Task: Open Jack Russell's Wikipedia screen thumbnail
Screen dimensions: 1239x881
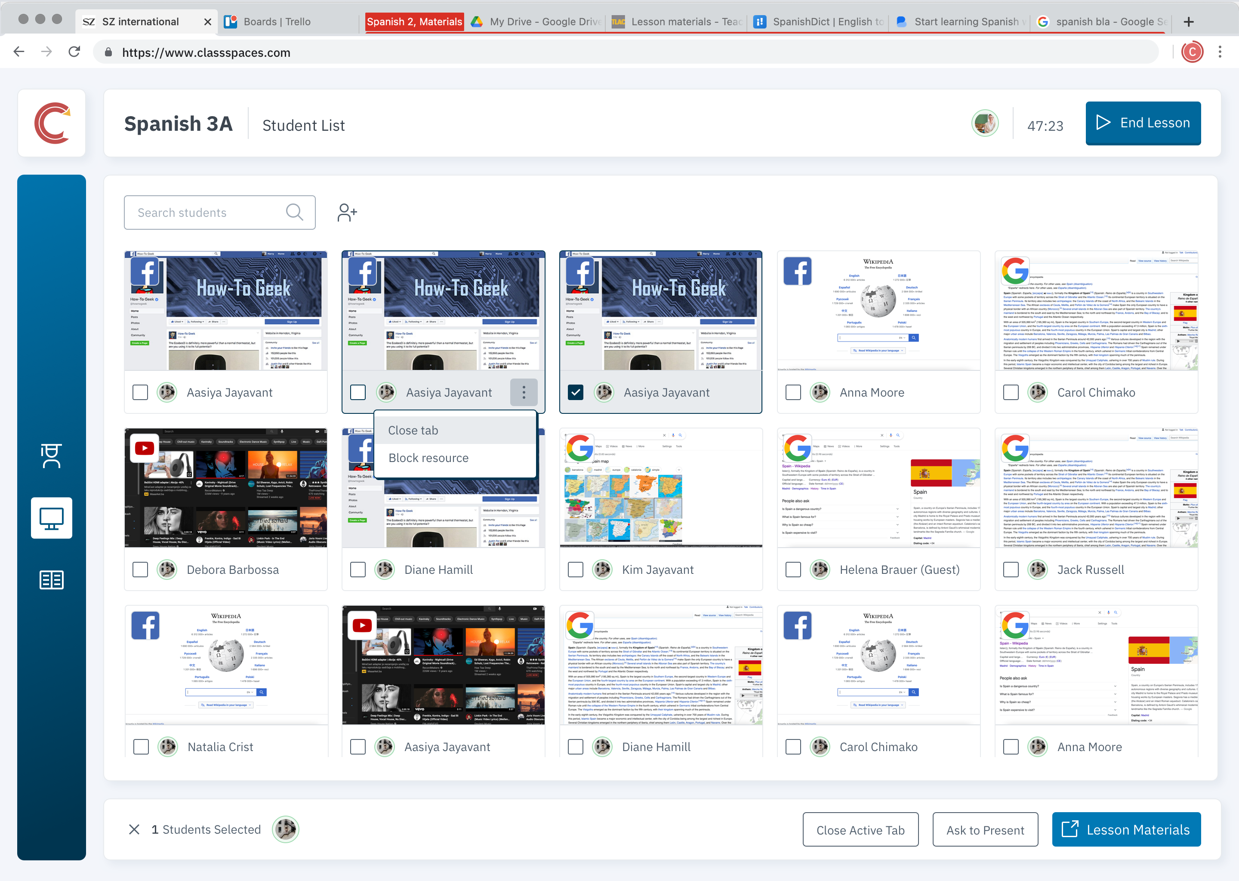Action: pos(1096,487)
